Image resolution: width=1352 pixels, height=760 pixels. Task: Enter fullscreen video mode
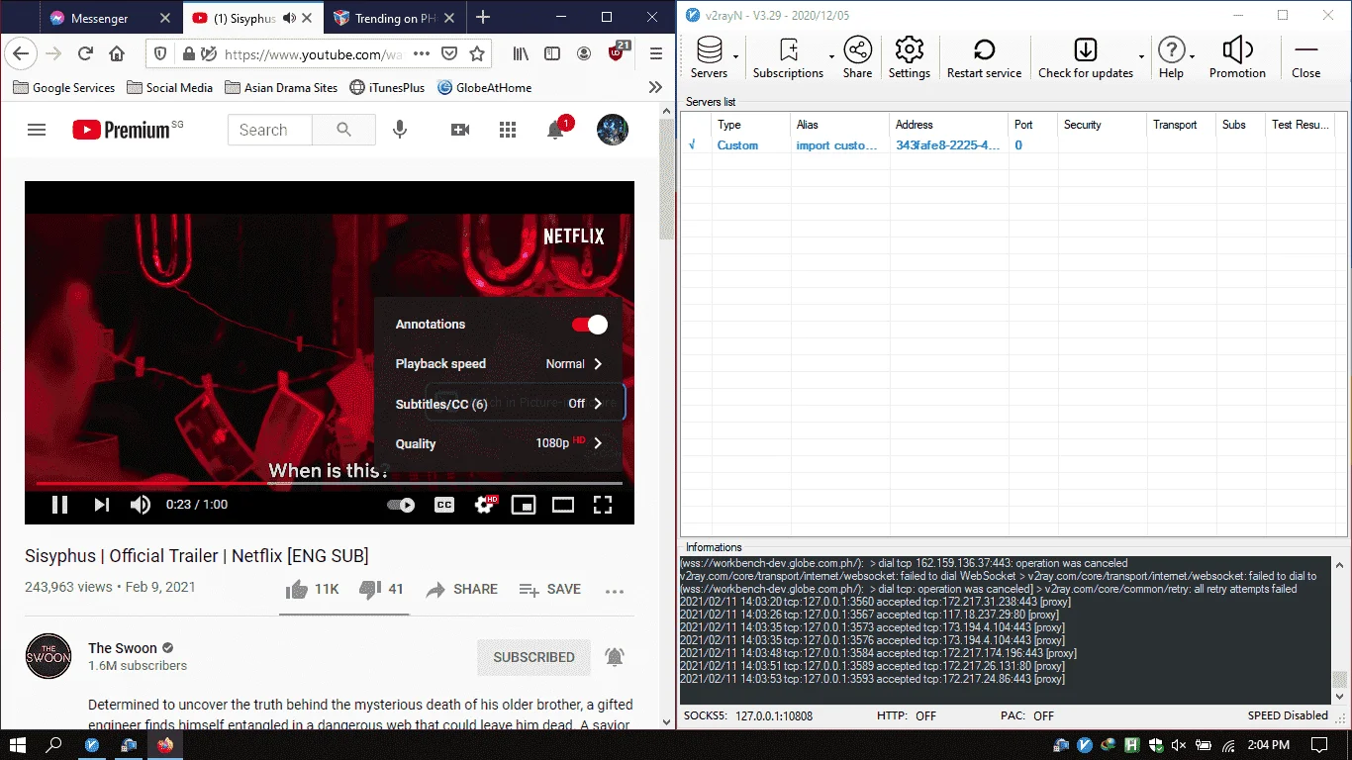(x=603, y=505)
